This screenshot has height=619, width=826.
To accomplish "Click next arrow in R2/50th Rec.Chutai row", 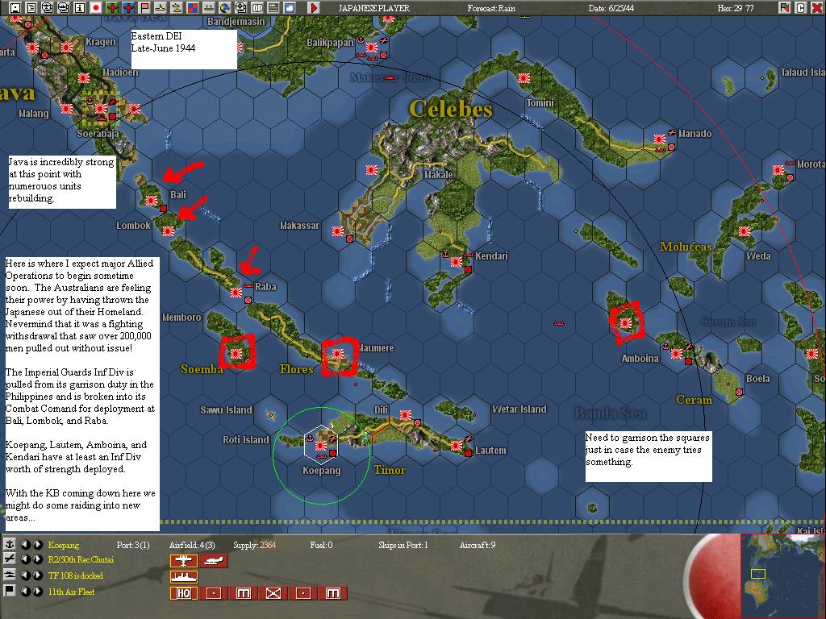I will tap(37, 559).
